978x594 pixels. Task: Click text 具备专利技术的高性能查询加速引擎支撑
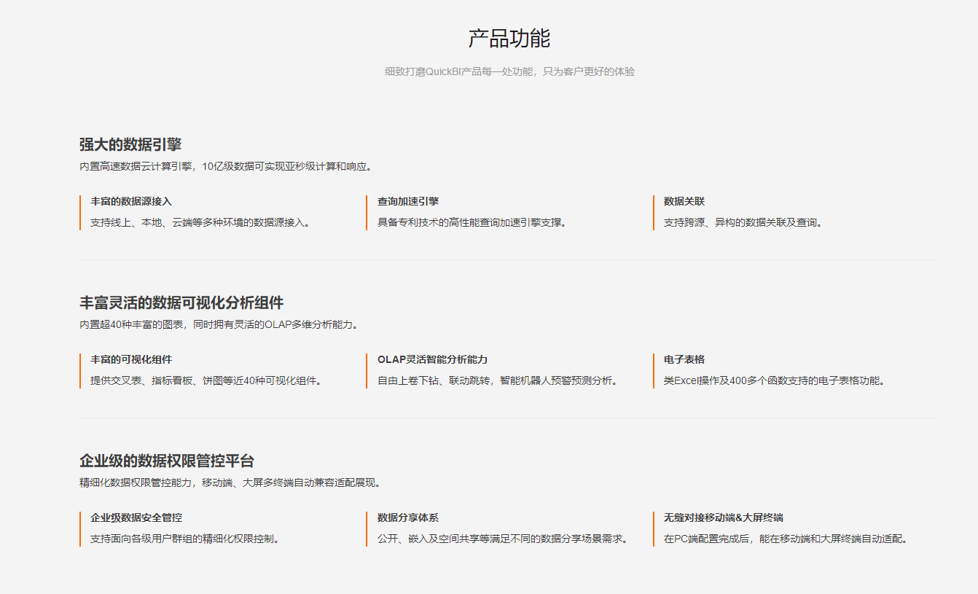(472, 222)
